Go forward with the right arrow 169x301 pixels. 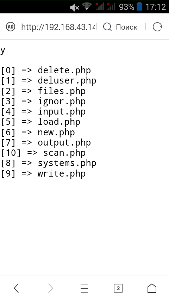point(50,288)
